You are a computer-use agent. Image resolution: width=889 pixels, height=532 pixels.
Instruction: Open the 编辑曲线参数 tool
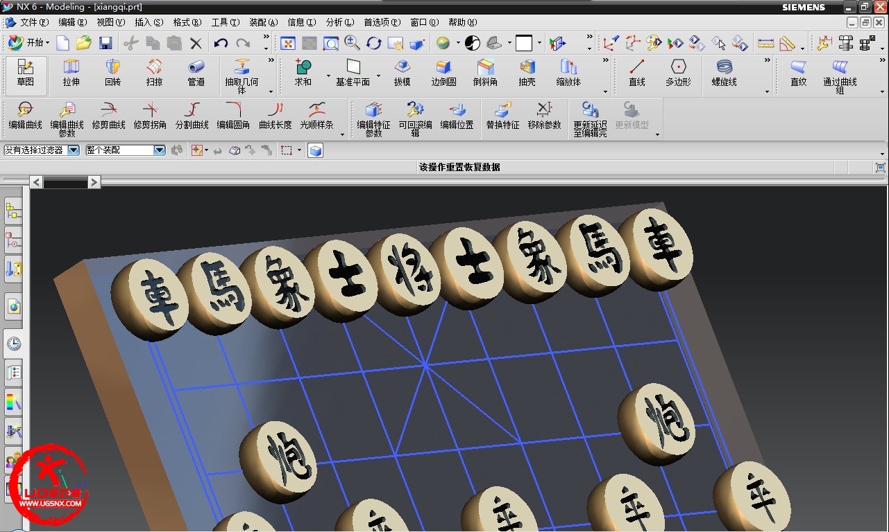[x=67, y=118]
